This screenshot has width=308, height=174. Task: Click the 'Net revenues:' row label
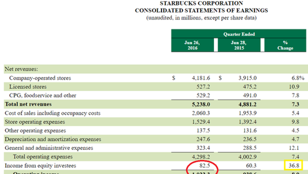21,69
